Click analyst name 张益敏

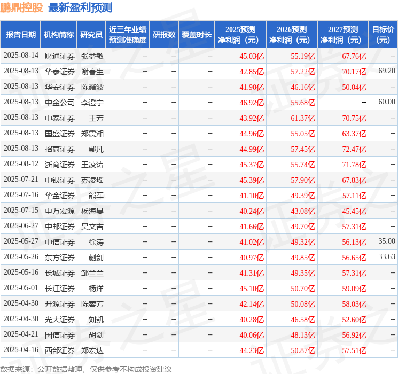click(92, 56)
